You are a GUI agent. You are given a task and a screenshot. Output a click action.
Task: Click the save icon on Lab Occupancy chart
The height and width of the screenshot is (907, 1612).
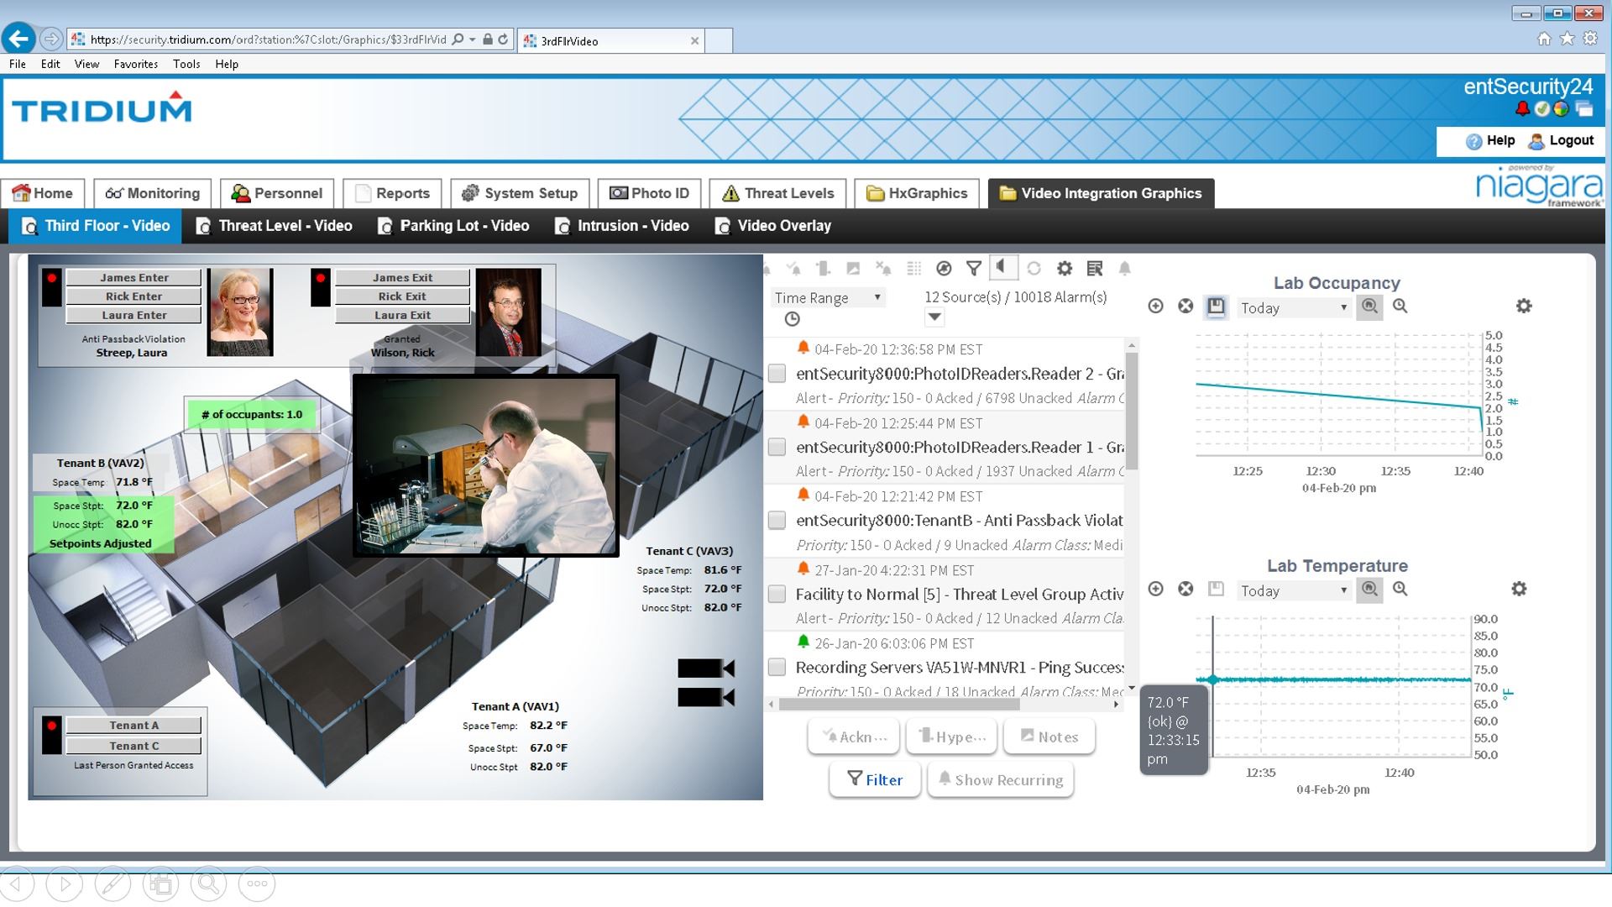point(1216,307)
